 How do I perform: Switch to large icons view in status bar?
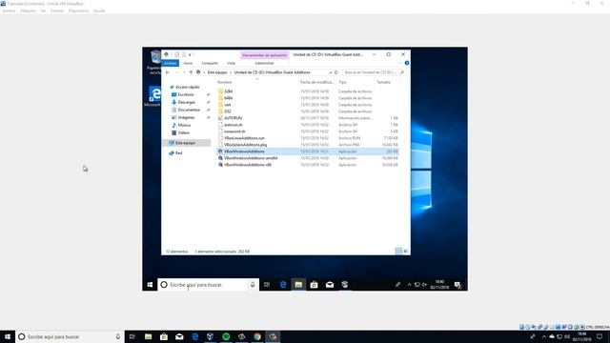pos(405,252)
